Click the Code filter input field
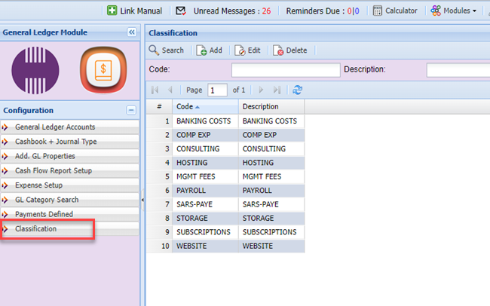Image resolution: width=490 pixels, height=306 pixels. pyautogui.click(x=286, y=70)
